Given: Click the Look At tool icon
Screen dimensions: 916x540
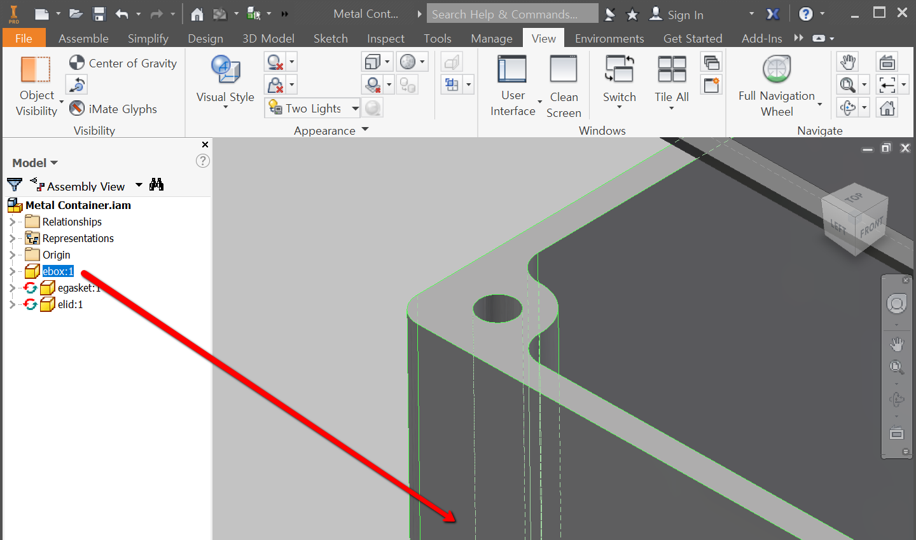Looking at the screenshot, I should [x=887, y=84].
